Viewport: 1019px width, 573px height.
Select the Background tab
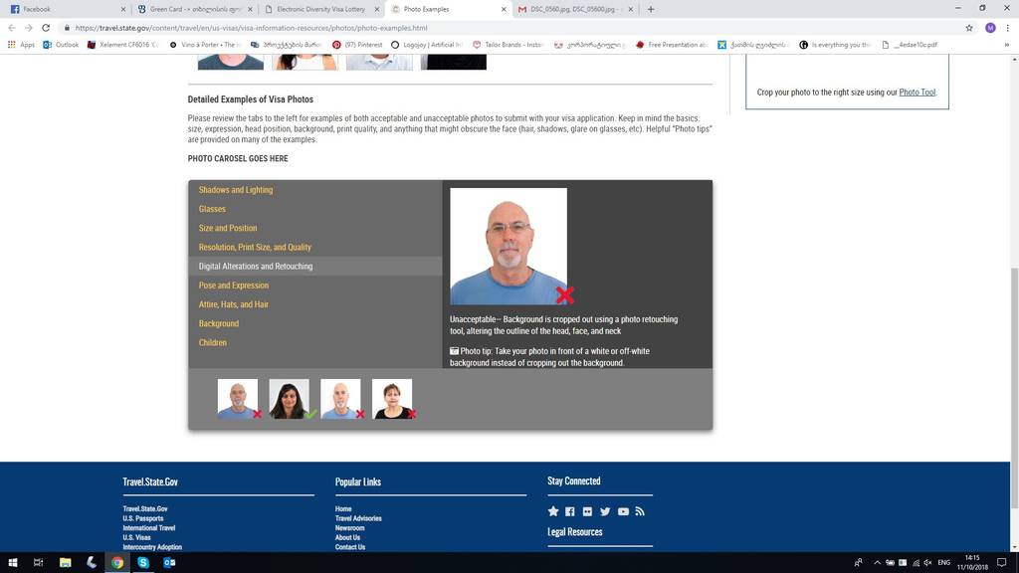(218, 323)
